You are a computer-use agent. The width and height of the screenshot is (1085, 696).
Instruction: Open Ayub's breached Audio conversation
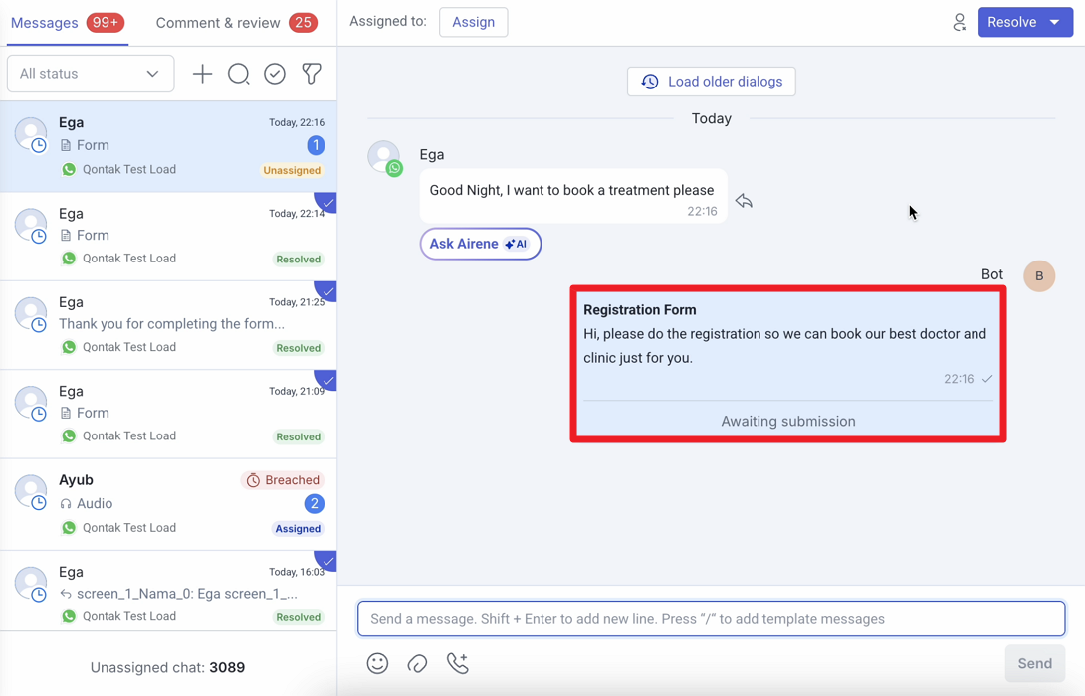[168, 503]
